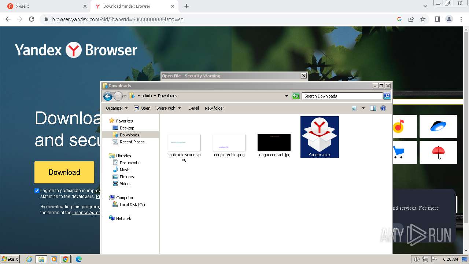The image size is (469, 264).
Task: Select Network in the navigation pane
Action: pyautogui.click(x=123, y=219)
